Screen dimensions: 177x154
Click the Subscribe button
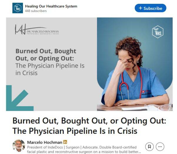click(150, 8)
